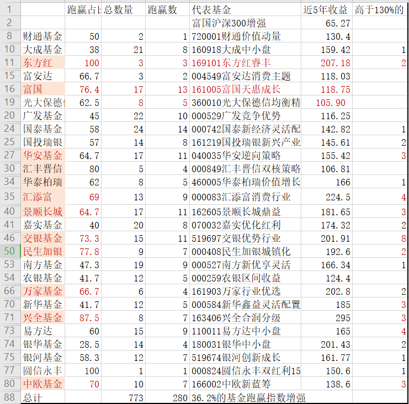Screen dimensions: 409x404
Task: Click the 163406兴全合润分级 cell
Action: (x=245, y=317)
